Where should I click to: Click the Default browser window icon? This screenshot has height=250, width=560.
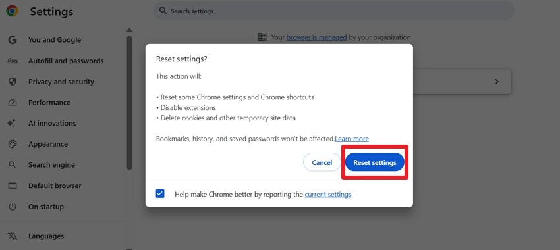click(x=13, y=186)
